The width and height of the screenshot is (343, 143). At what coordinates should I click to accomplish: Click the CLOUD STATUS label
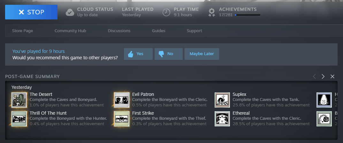95,9
